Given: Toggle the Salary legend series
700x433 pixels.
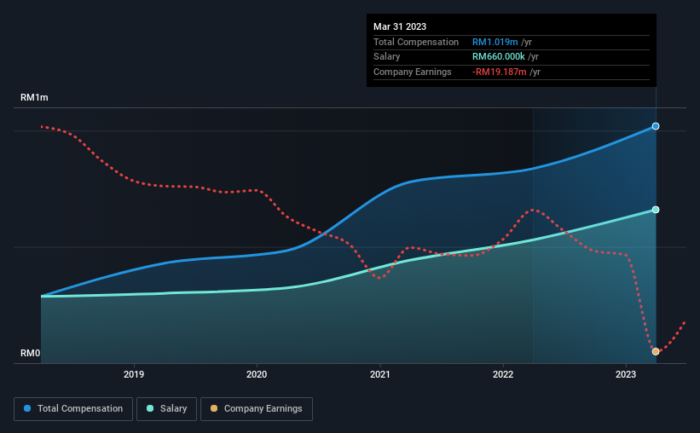Looking at the screenshot, I should tap(166, 408).
